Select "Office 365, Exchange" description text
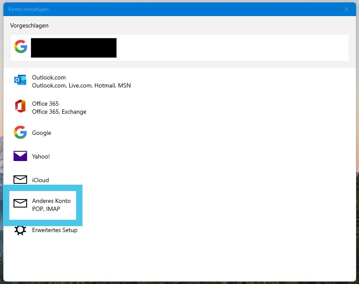The height and width of the screenshot is (284, 359). click(x=59, y=112)
